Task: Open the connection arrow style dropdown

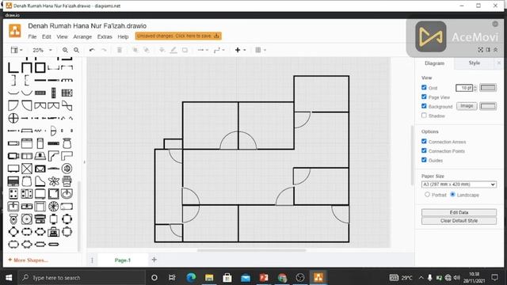Action: click(203, 50)
